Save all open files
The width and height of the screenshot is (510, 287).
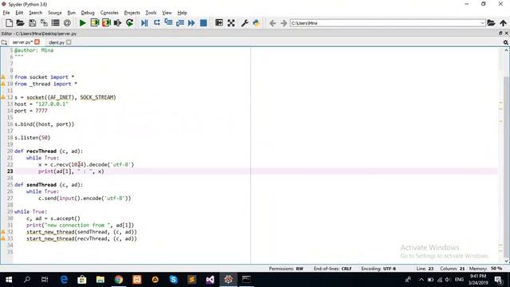pos(44,23)
